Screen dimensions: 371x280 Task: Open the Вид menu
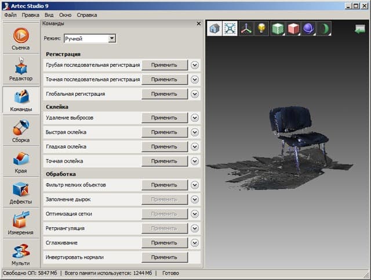(x=49, y=15)
